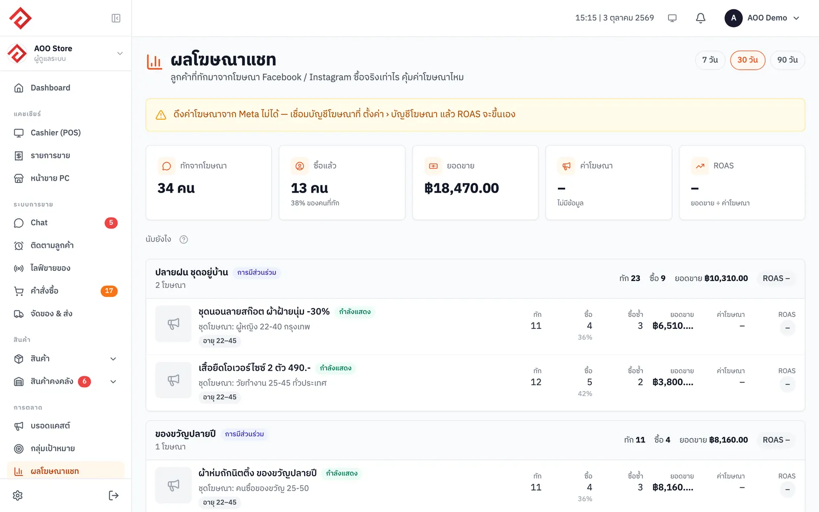The height and width of the screenshot is (512, 819).
Task: Click the AOO logo at top left
Action: coord(20,18)
